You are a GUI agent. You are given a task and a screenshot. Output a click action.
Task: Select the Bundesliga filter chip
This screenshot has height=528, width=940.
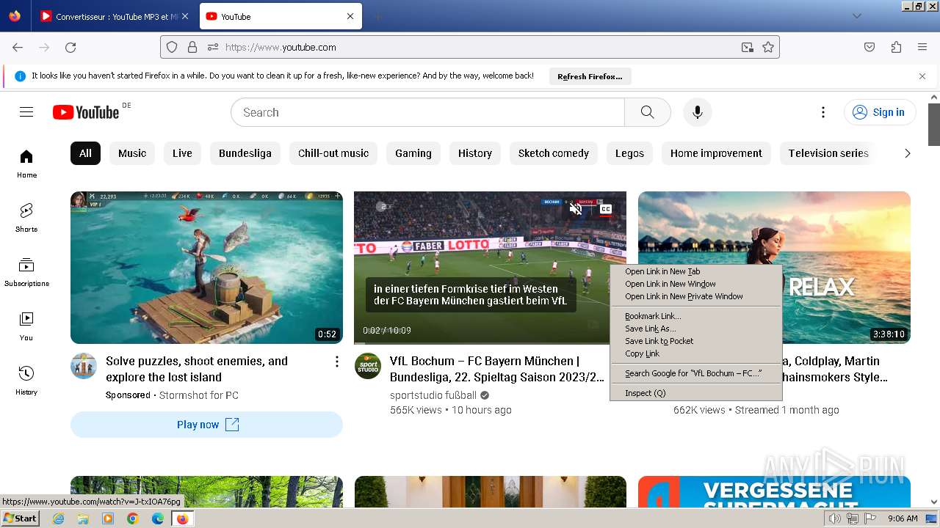click(x=245, y=153)
